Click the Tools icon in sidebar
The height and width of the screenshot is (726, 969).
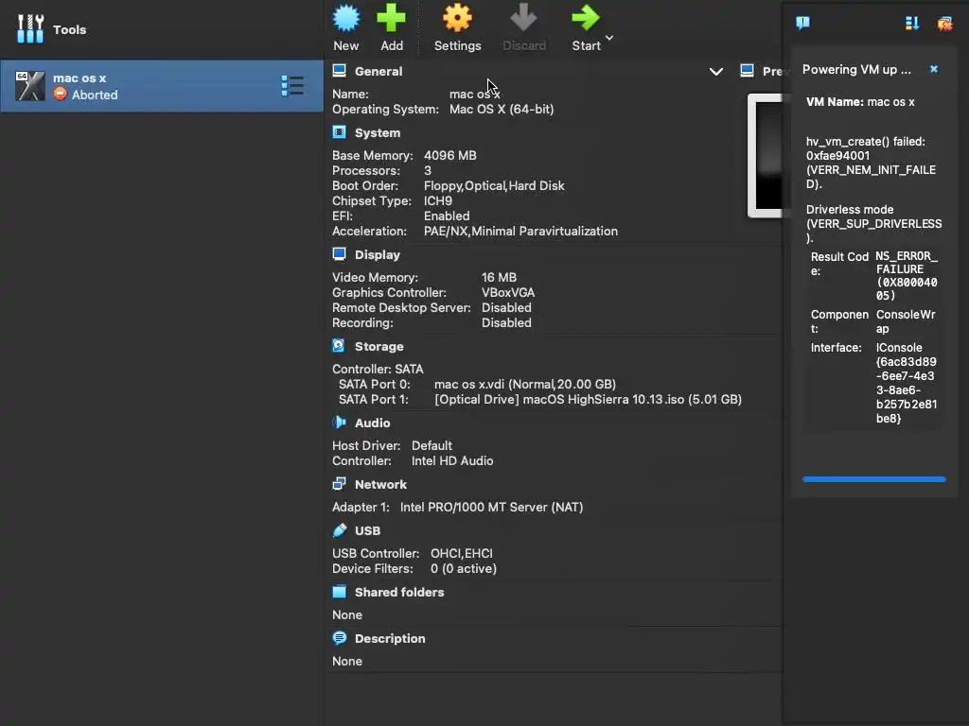(30, 29)
